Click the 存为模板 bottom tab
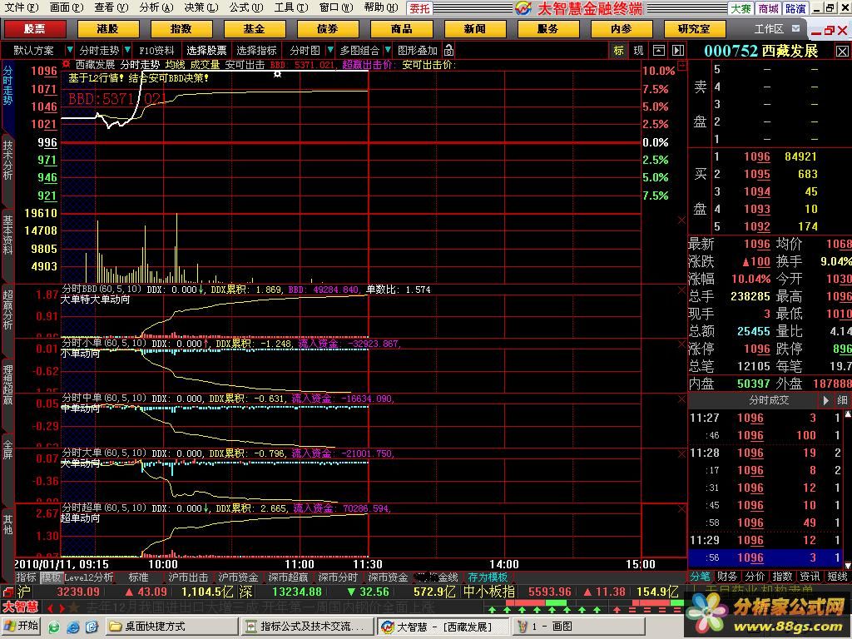The width and height of the screenshot is (852, 639). 488,577
